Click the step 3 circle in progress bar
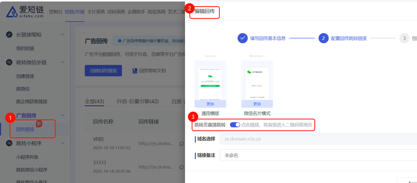 [x=404, y=38]
